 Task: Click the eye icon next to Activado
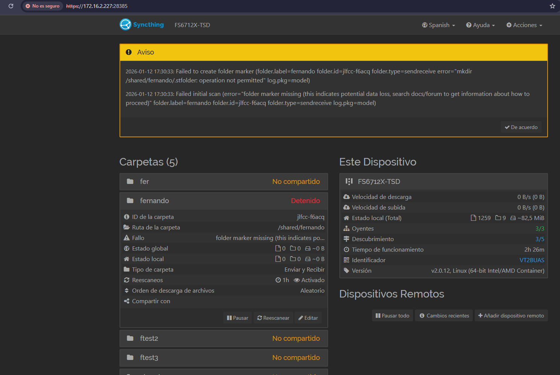coord(297,280)
